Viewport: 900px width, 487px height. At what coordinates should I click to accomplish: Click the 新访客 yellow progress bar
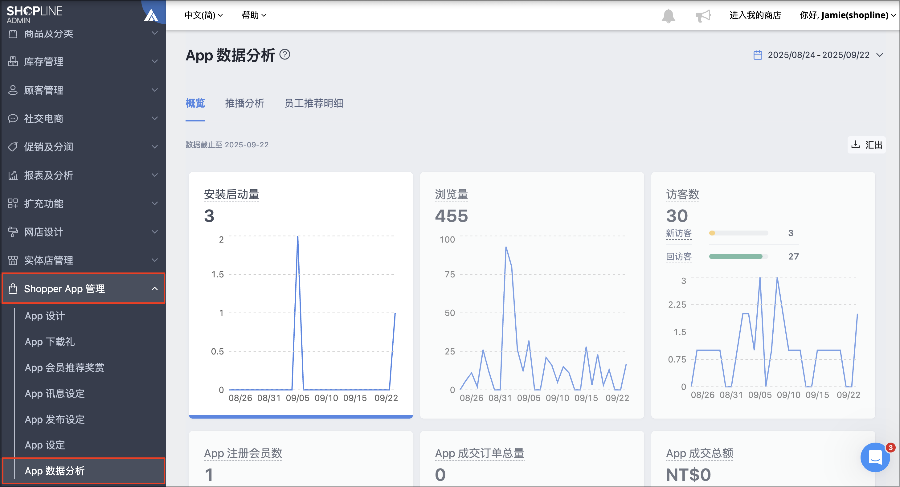tap(738, 233)
